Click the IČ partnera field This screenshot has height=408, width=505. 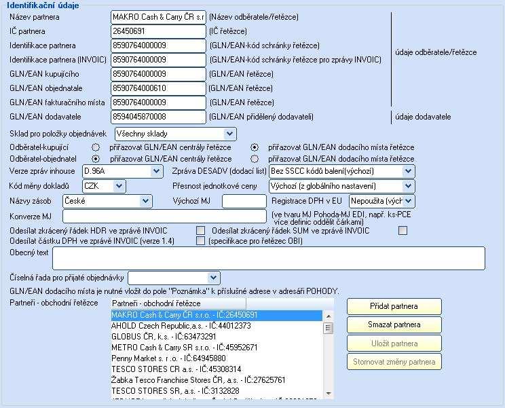158,31
